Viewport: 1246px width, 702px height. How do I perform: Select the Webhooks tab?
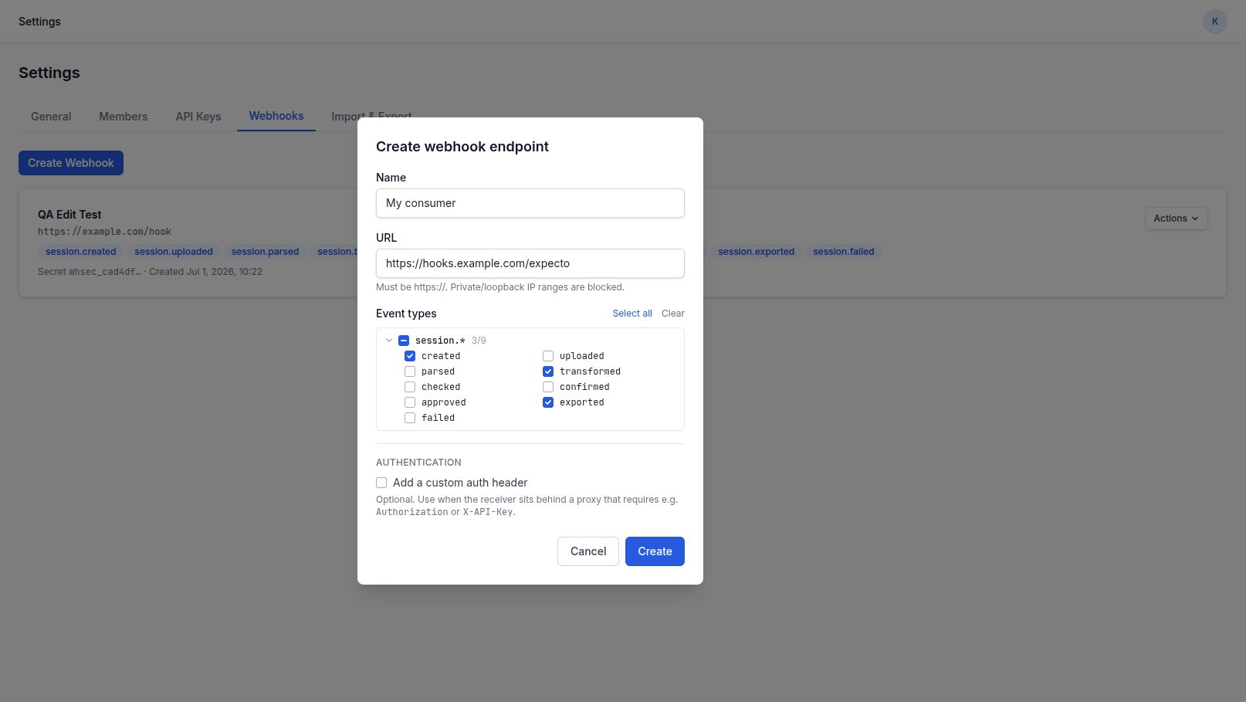coord(276,116)
